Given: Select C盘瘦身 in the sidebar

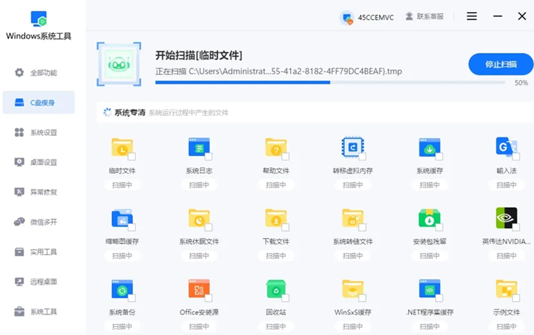Looking at the screenshot, I should [38, 102].
